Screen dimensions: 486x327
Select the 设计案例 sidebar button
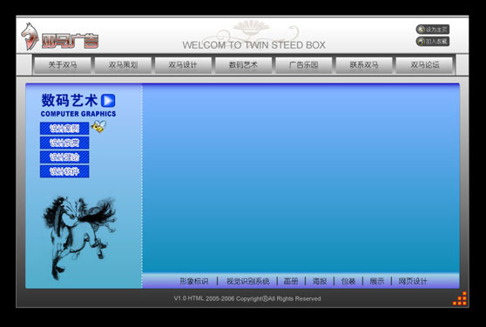(x=64, y=129)
